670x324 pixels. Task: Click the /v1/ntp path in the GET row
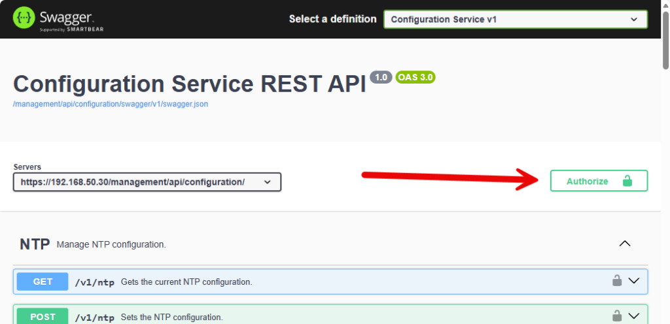coord(95,282)
